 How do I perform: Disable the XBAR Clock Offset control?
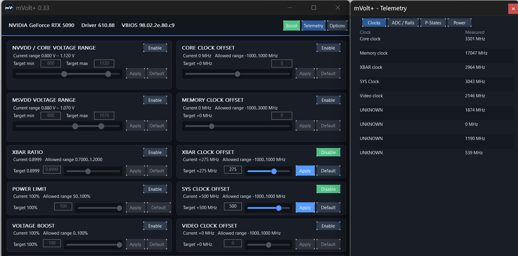click(328, 152)
